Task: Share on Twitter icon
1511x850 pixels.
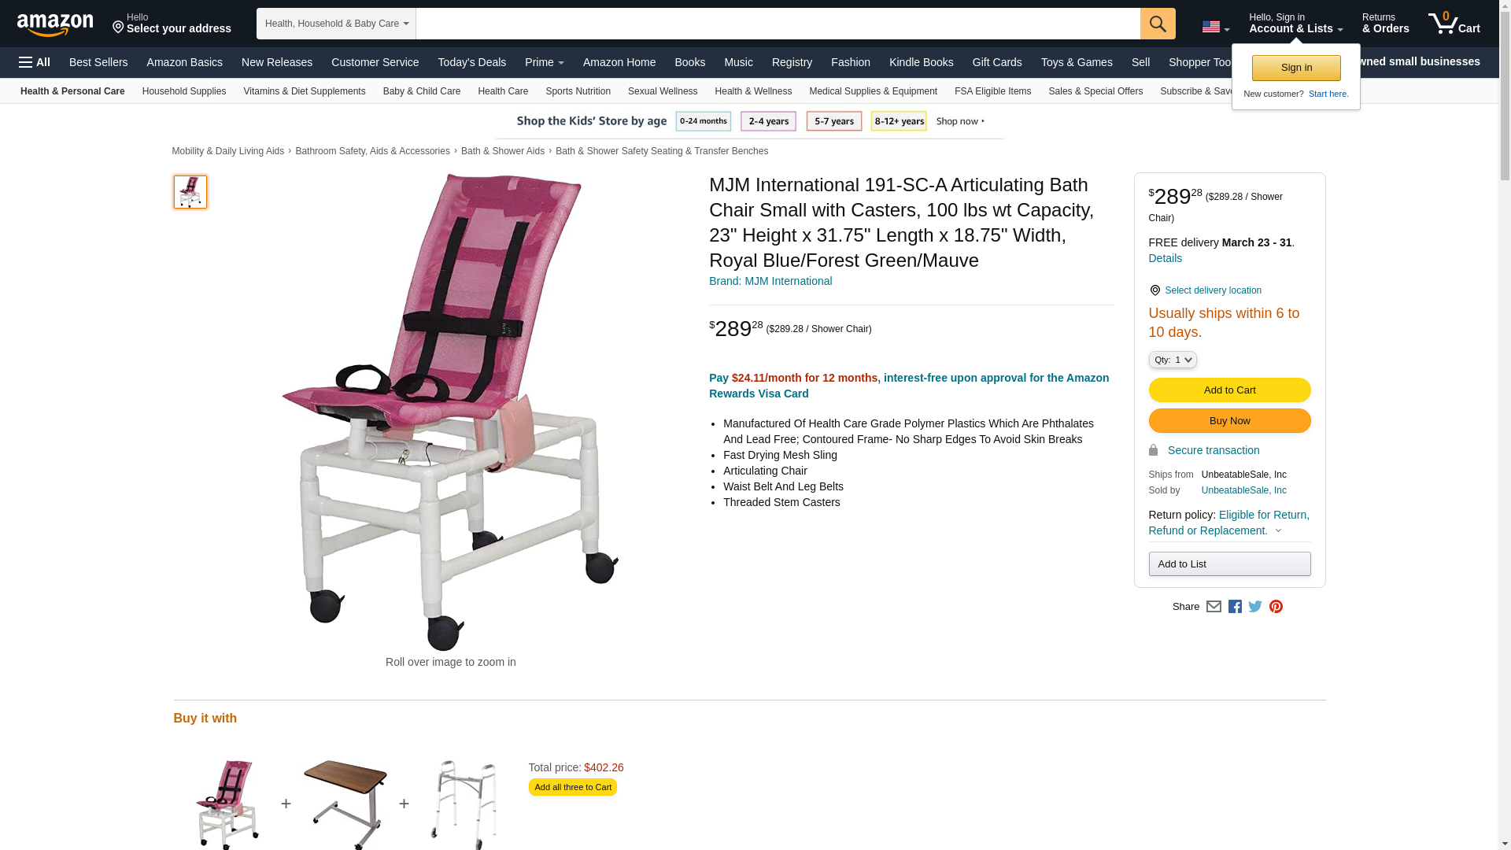Action: click(1254, 607)
